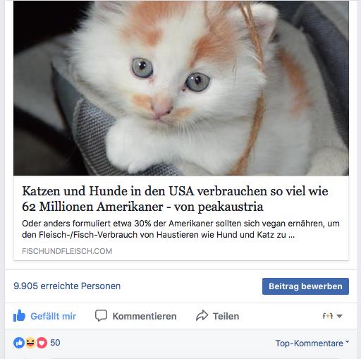Screen dimensions: 361x359
Task: Click the article description starting Oder anders
Action: [180, 229]
